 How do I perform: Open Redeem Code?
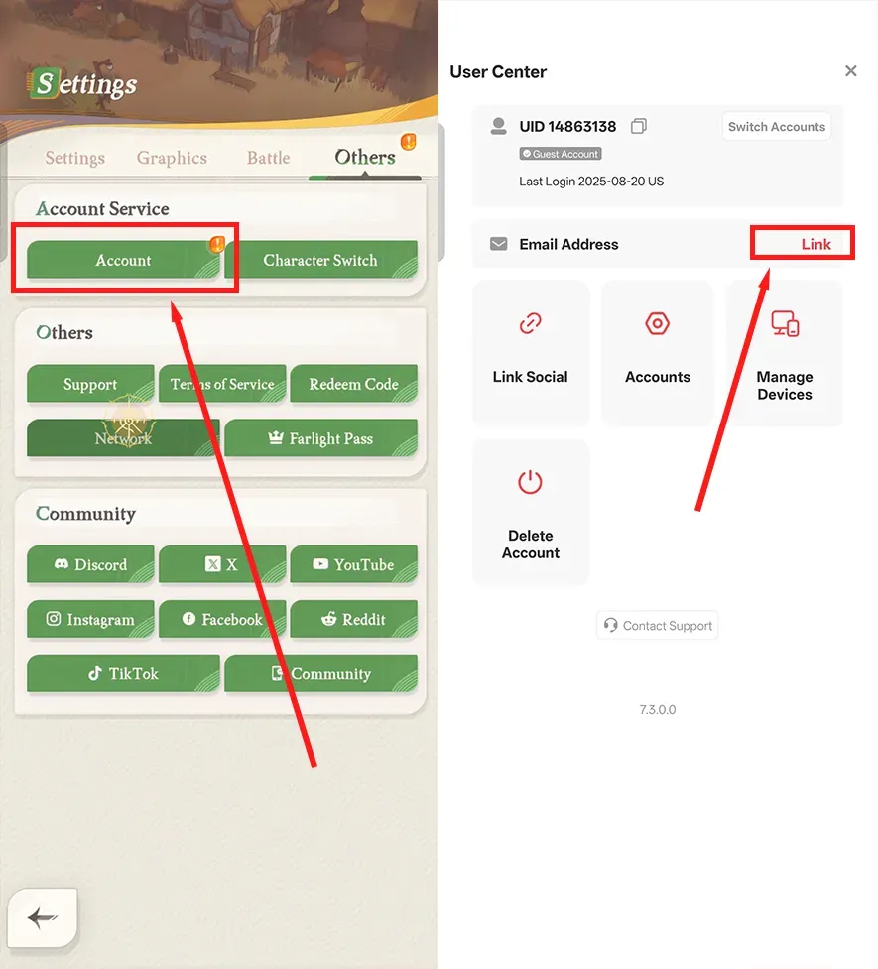(x=353, y=384)
